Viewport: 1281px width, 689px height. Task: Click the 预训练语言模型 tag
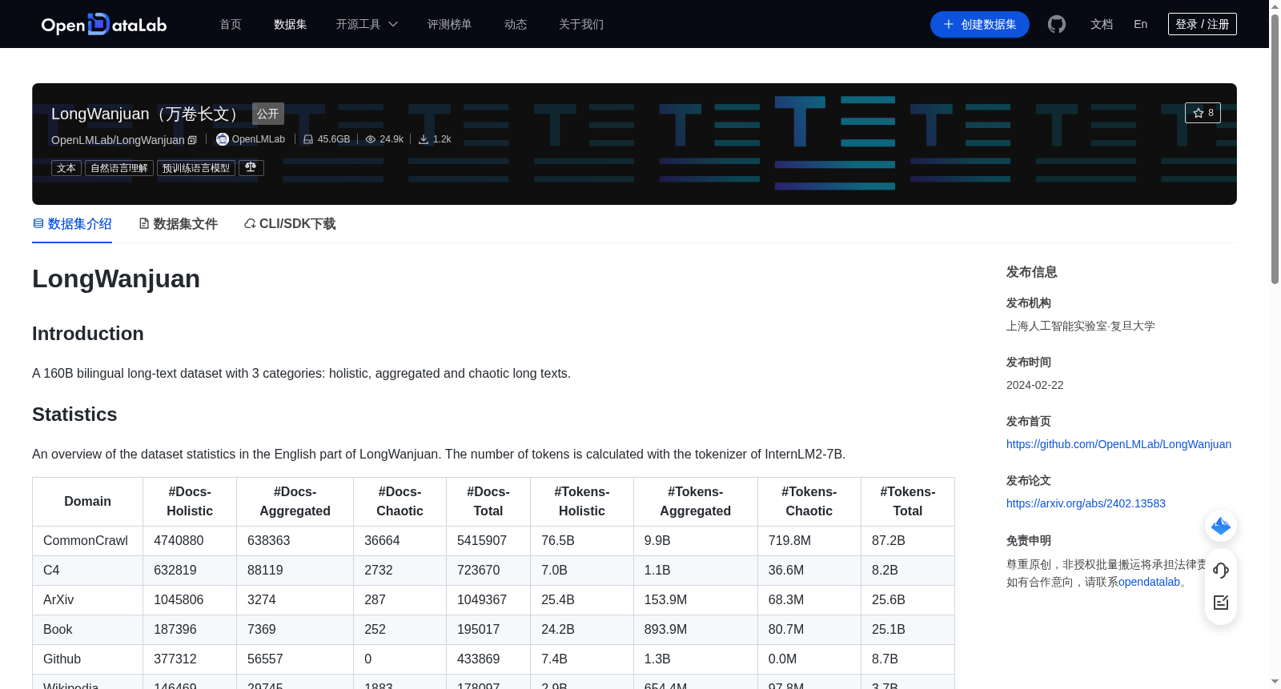[x=196, y=168]
